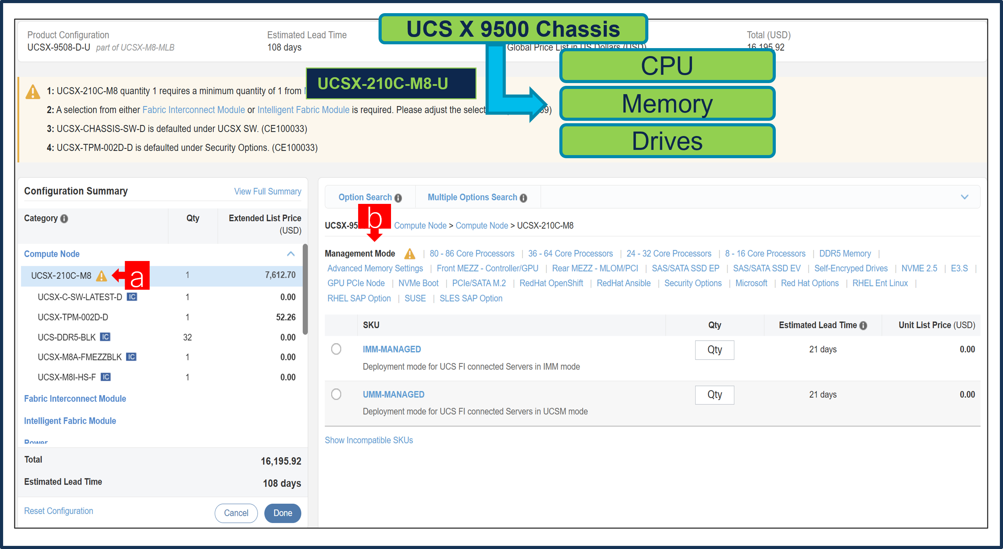1003x549 pixels.
Task: Click the UMM-MANAGED SKU link
Action: [393, 395]
